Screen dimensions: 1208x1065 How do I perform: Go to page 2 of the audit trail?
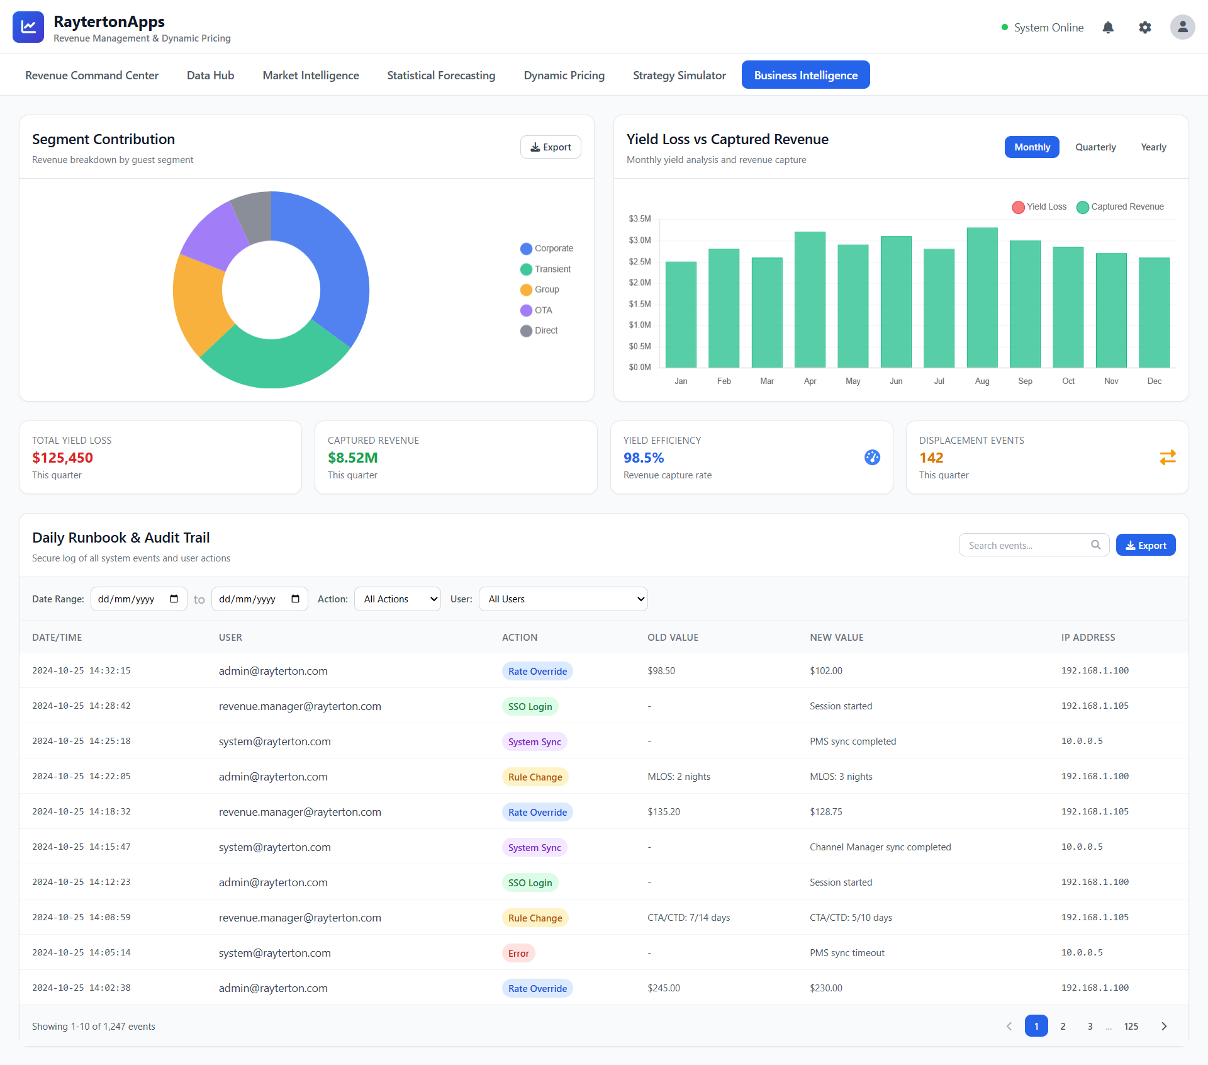(1063, 1026)
